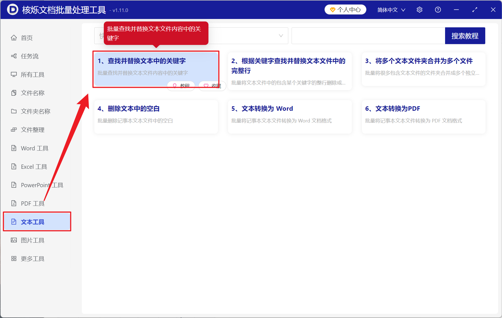The height and width of the screenshot is (318, 502).
Task: Toggle 收藏 favorite on the first tool card
Action: coord(212,86)
